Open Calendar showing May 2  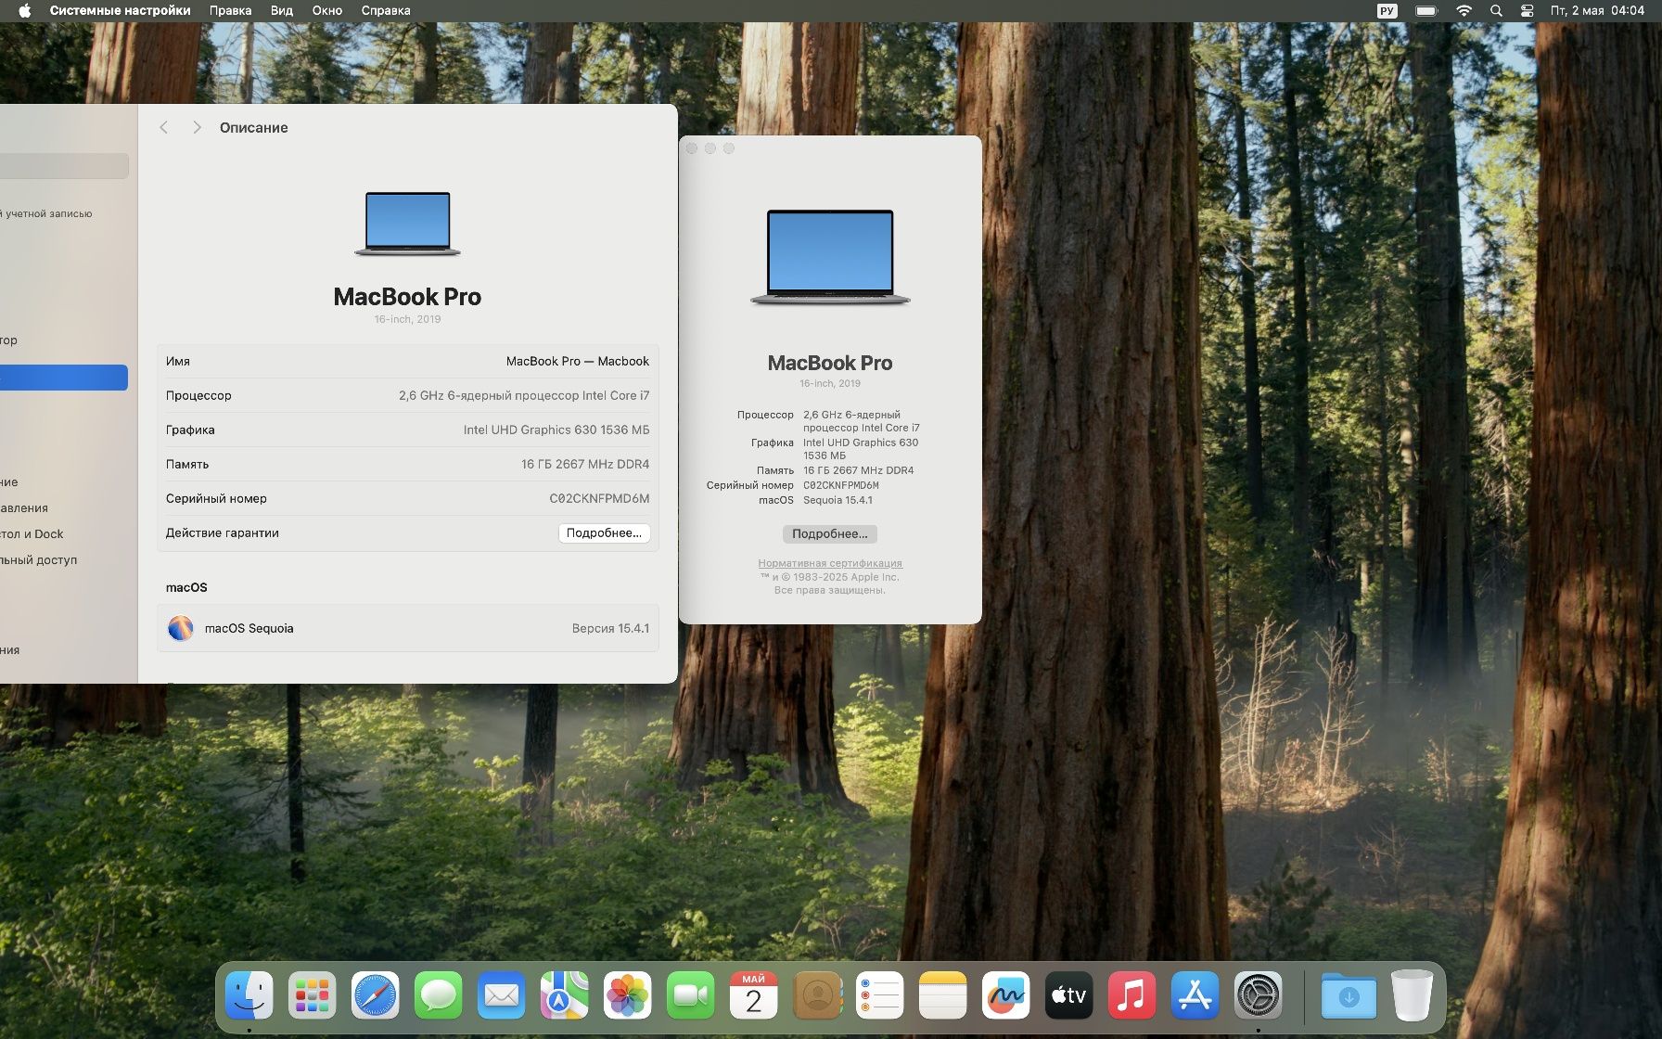pyautogui.click(x=754, y=995)
